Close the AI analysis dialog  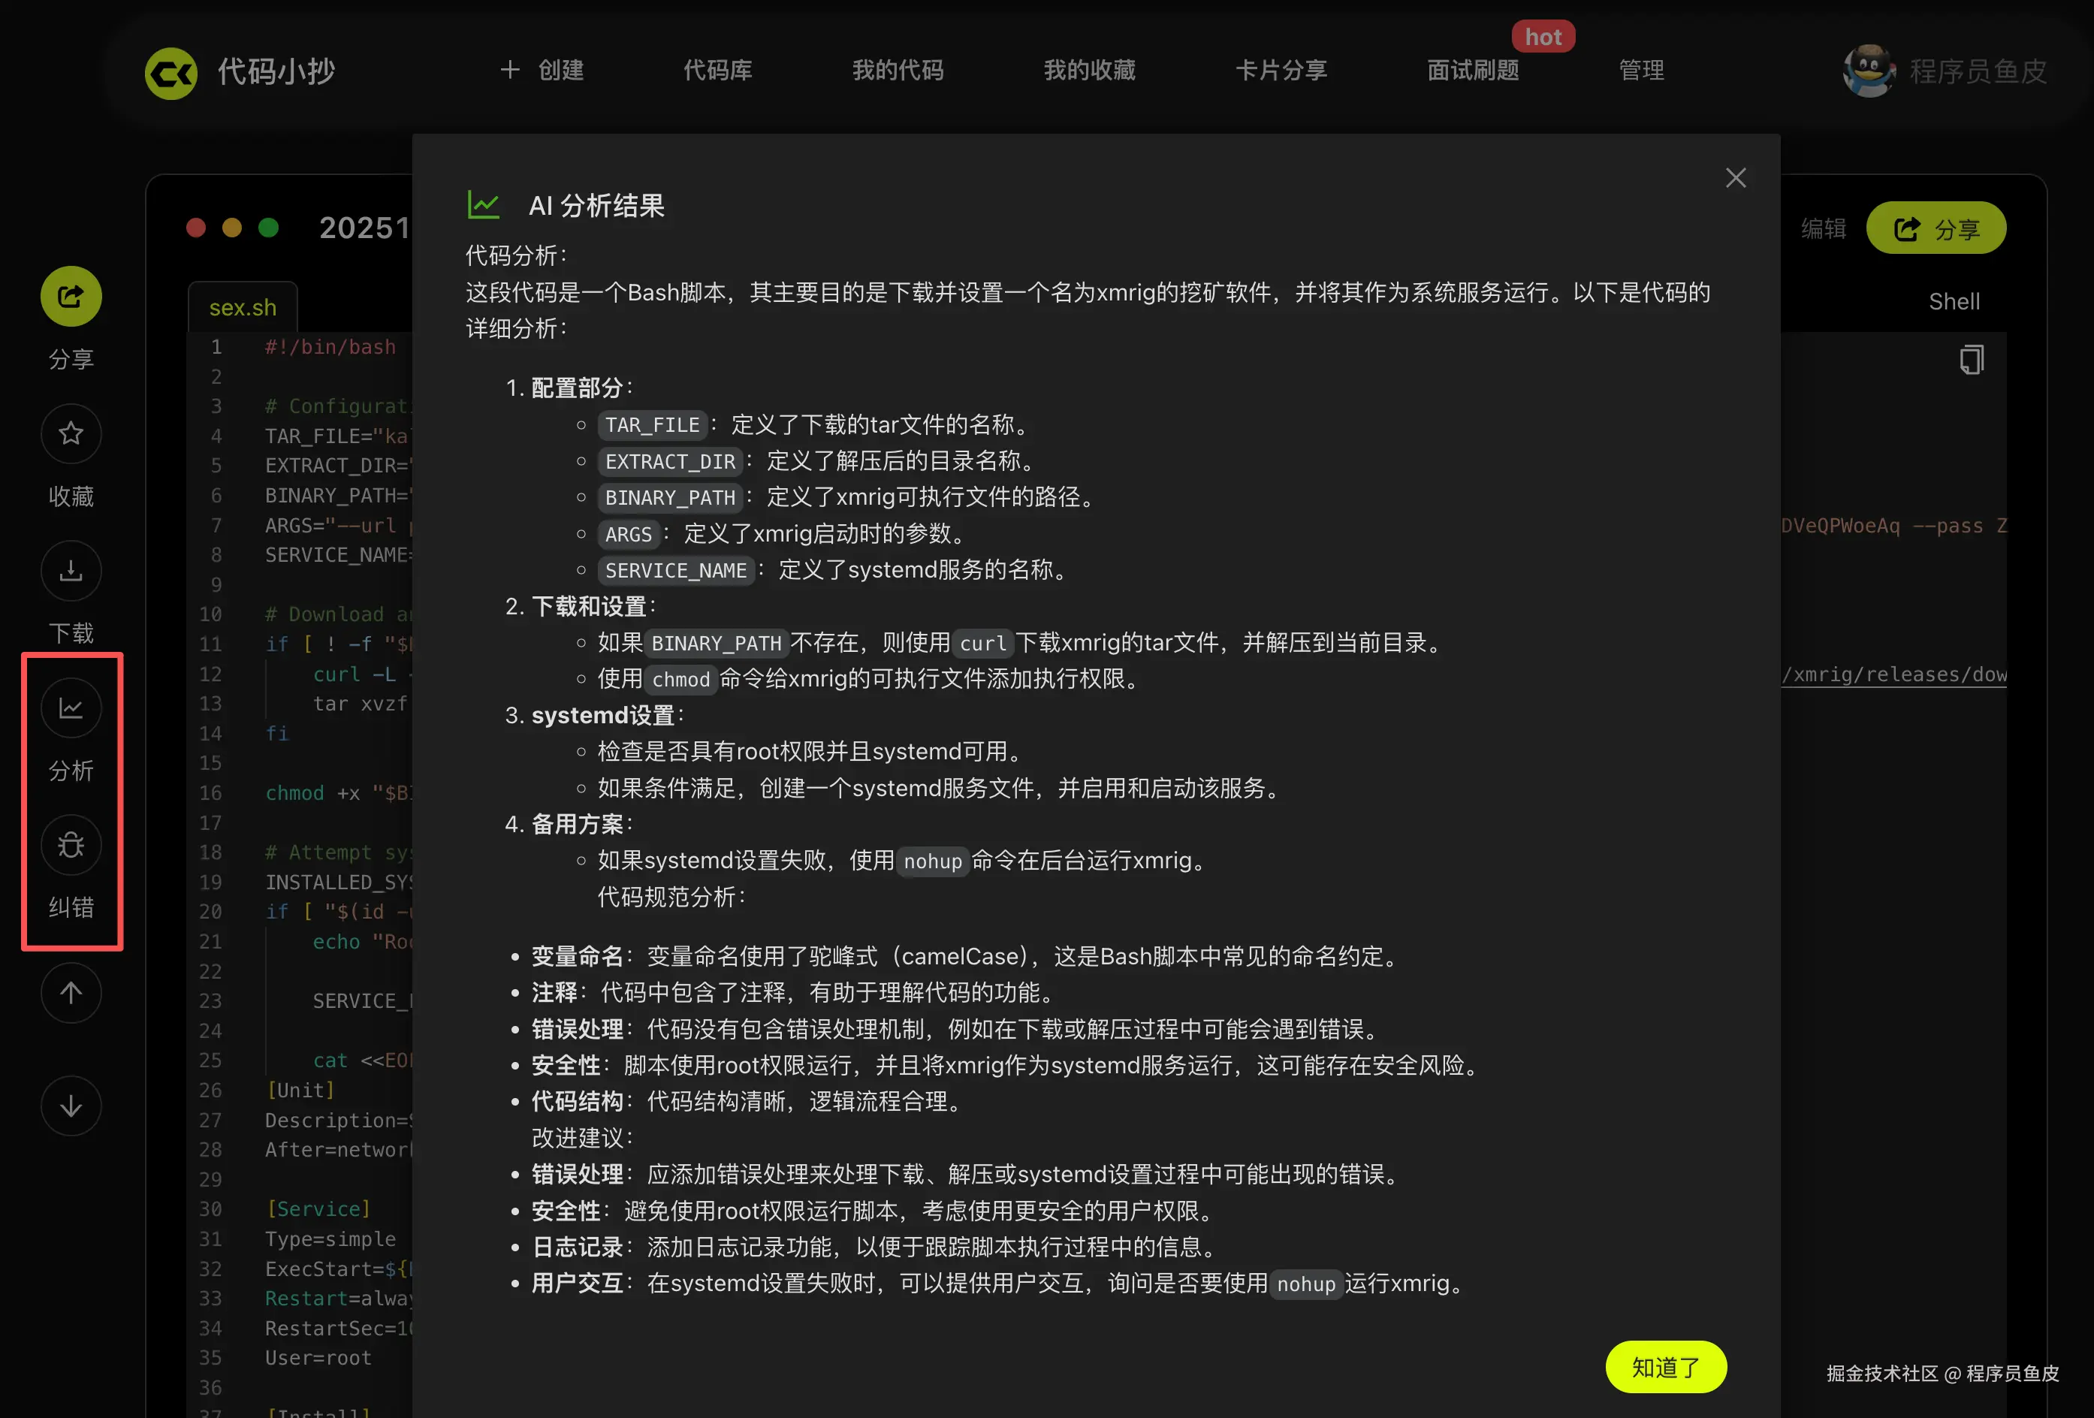point(1736,178)
